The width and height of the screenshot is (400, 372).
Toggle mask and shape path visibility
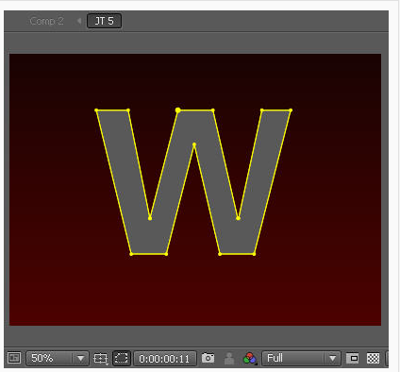point(122,358)
